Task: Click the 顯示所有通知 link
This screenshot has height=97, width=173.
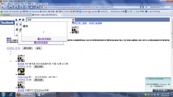Action: click(x=44, y=39)
